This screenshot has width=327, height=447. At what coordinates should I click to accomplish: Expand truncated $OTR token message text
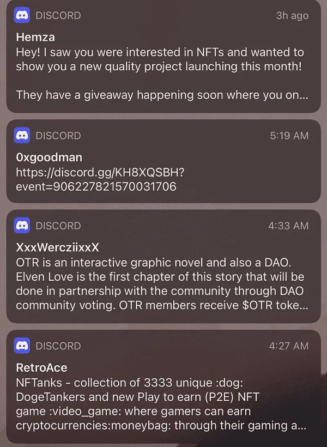point(162,305)
